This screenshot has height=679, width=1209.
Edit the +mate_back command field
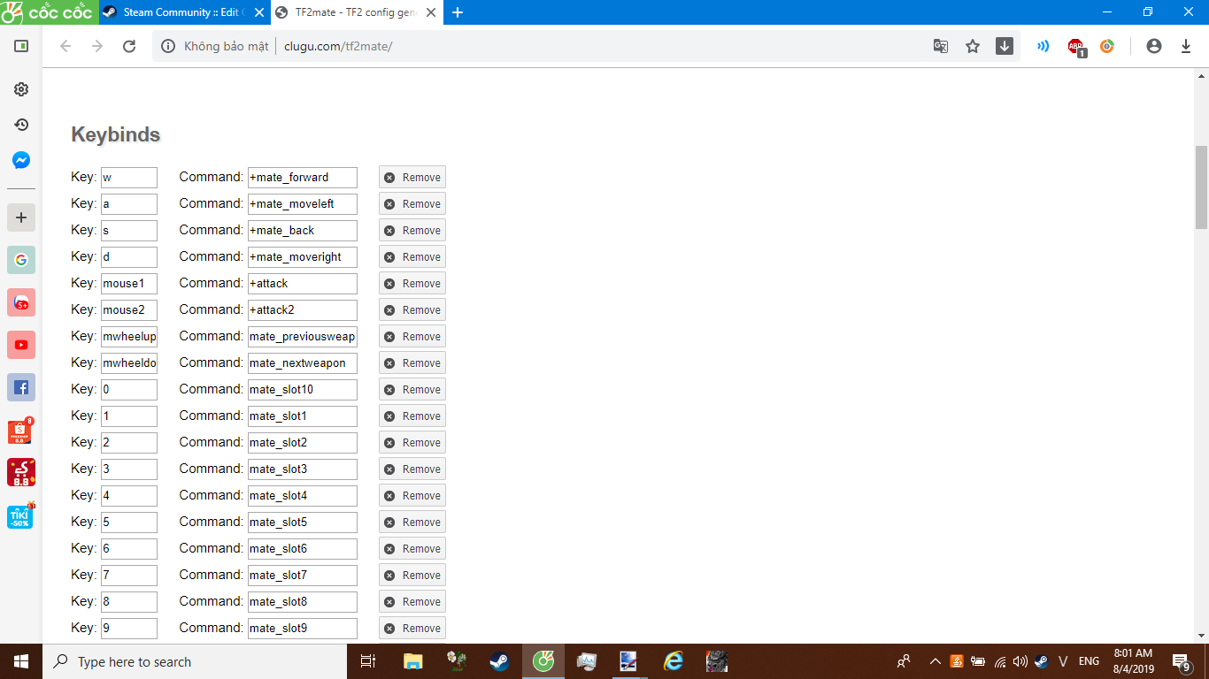coord(303,231)
